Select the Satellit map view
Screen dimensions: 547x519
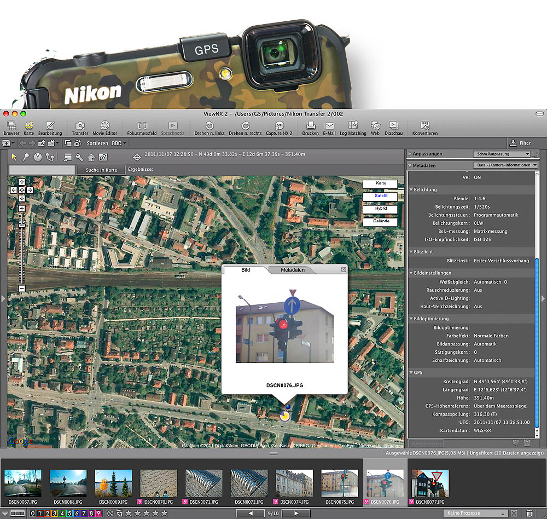tap(381, 197)
